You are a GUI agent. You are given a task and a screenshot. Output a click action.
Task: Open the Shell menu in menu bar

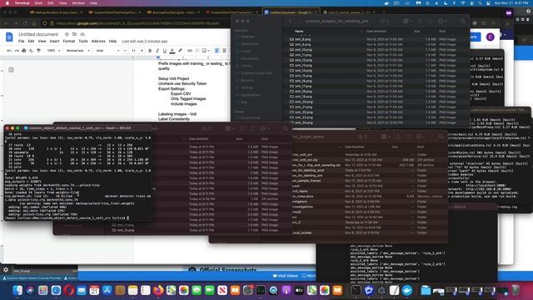click(38, 3)
